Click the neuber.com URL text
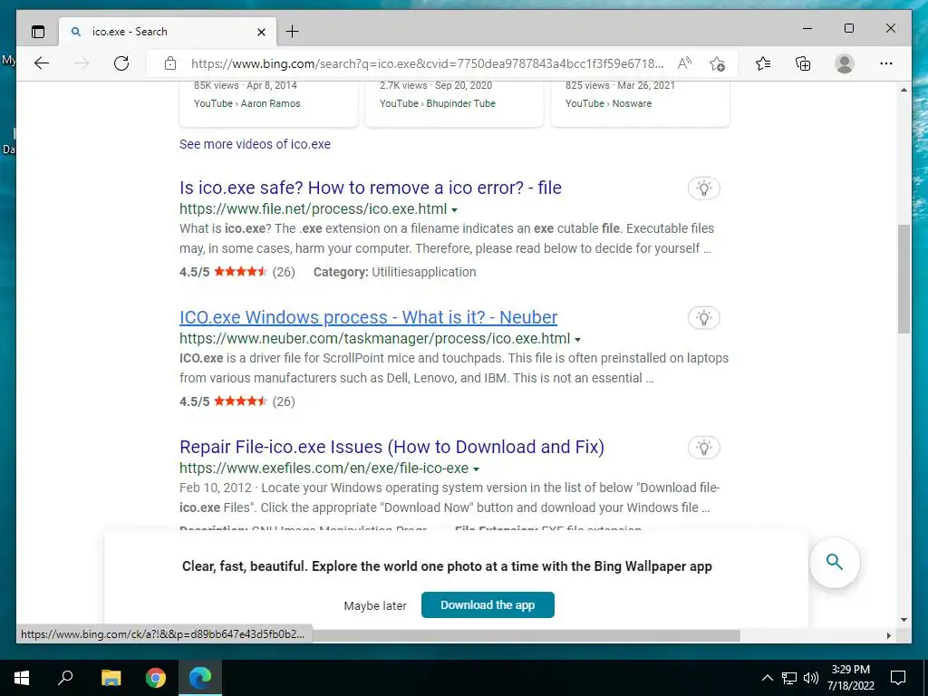Image resolution: width=928 pixels, height=696 pixels. coord(374,339)
